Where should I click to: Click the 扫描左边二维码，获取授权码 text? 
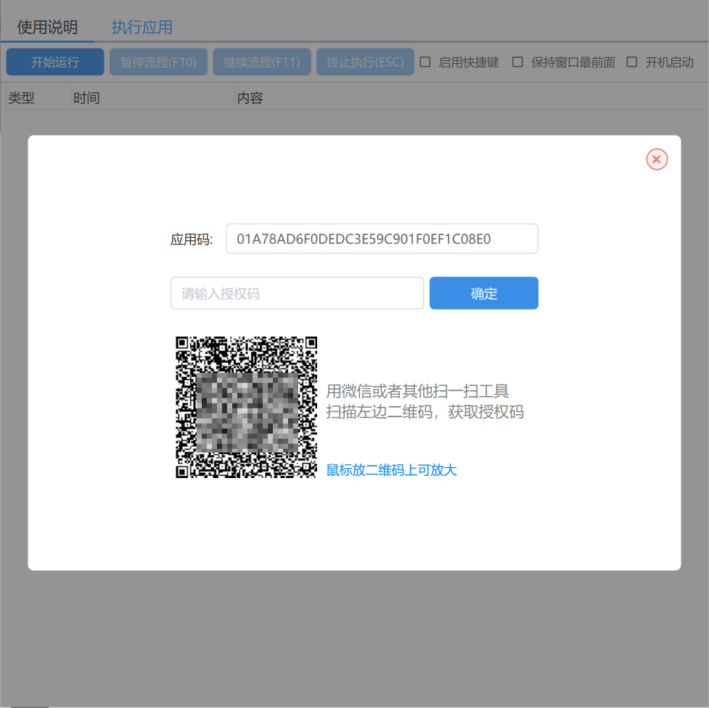pyautogui.click(x=425, y=412)
